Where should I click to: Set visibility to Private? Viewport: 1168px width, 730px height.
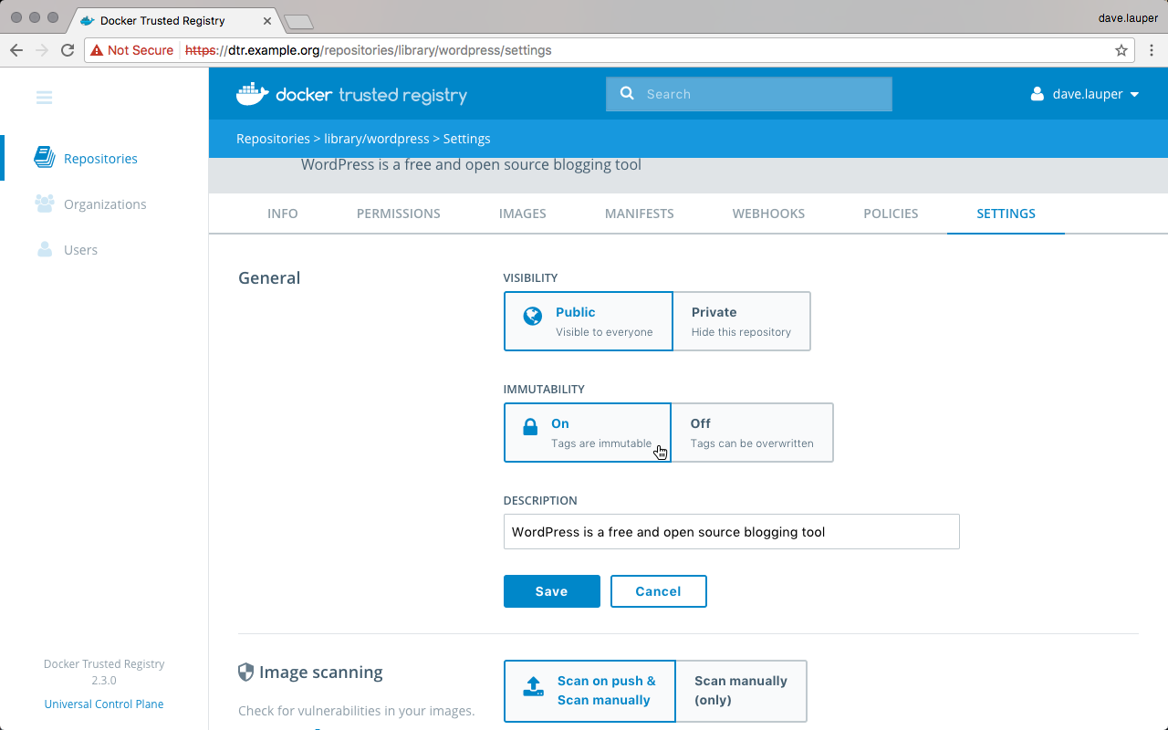[x=741, y=321]
